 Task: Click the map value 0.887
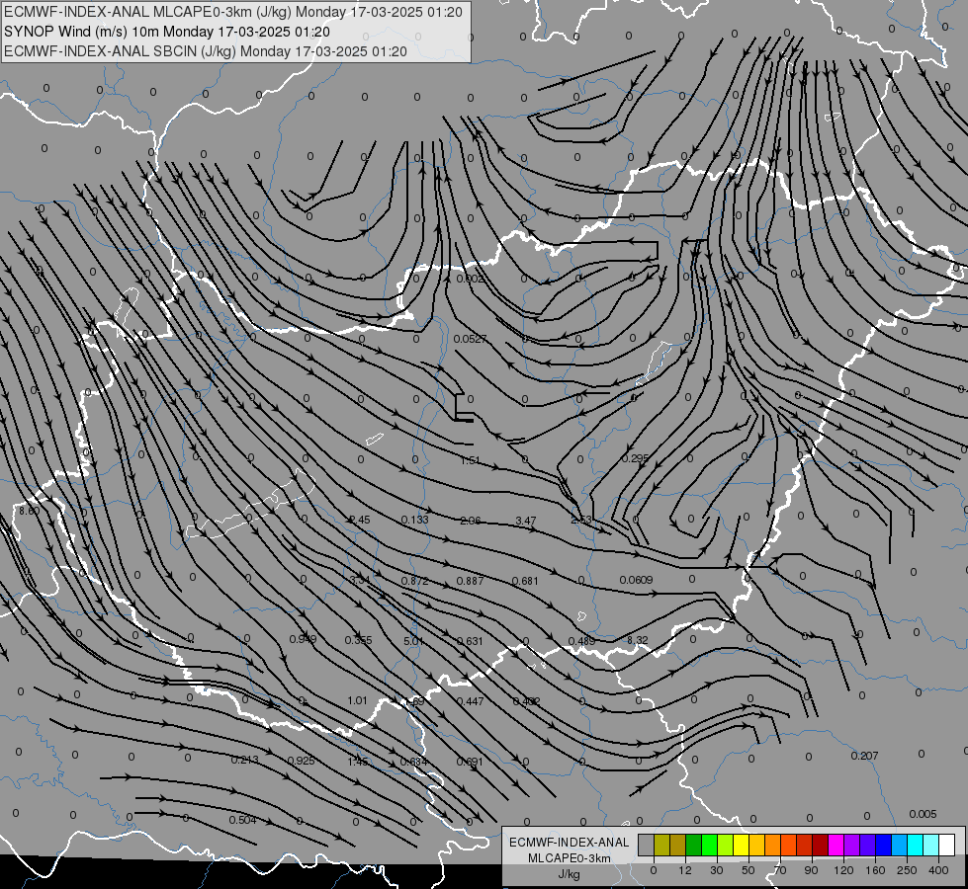(470, 581)
